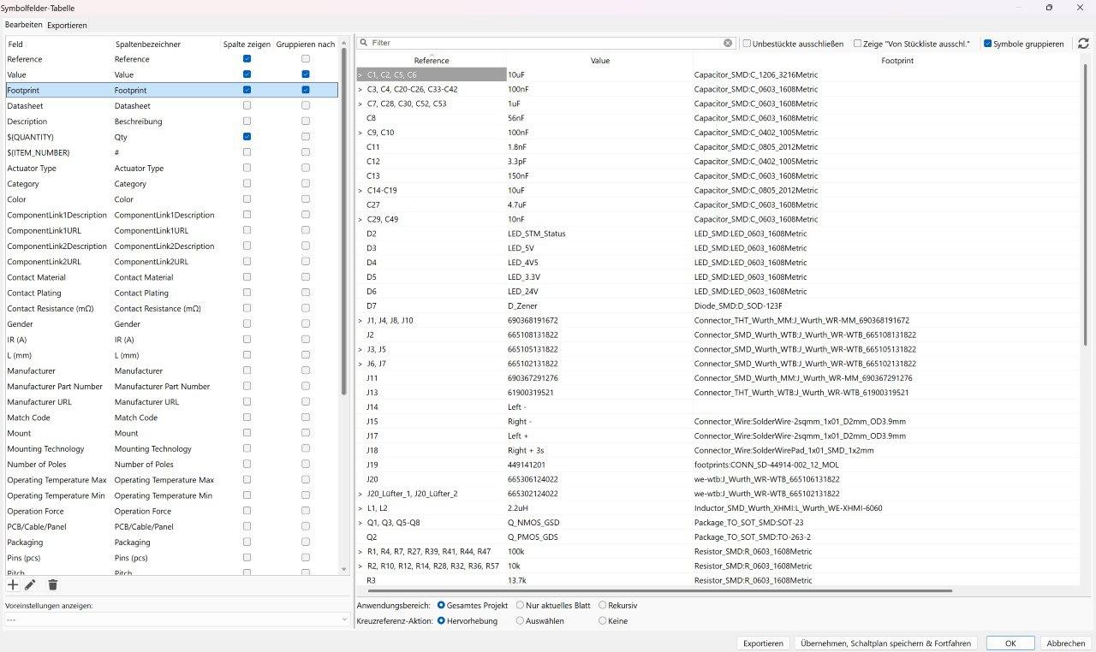Cancel with the Abbrechen button
The image size is (1096, 652).
(1065, 643)
